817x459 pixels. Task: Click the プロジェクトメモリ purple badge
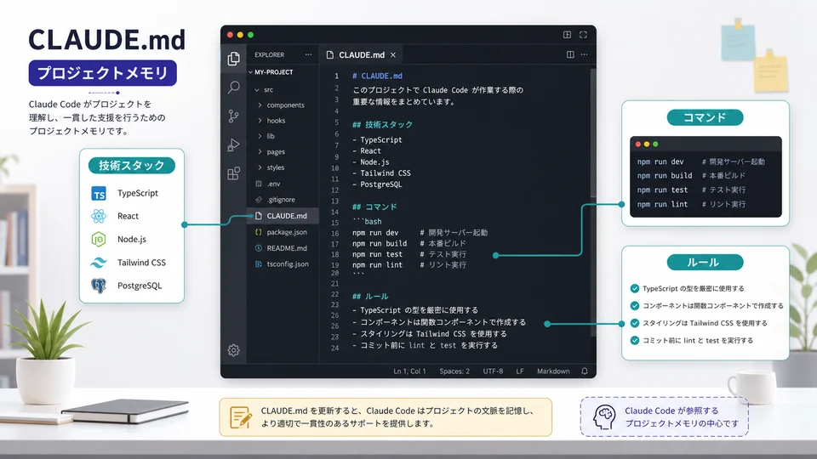pos(103,73)
